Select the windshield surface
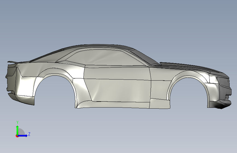Viewport: 237px width, 153px height. pyautogui.click(x=145, y=57)
